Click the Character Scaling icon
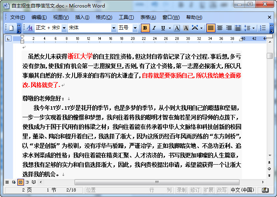Image resolution: width=277 pixels, height=197 pixels. 195,28
